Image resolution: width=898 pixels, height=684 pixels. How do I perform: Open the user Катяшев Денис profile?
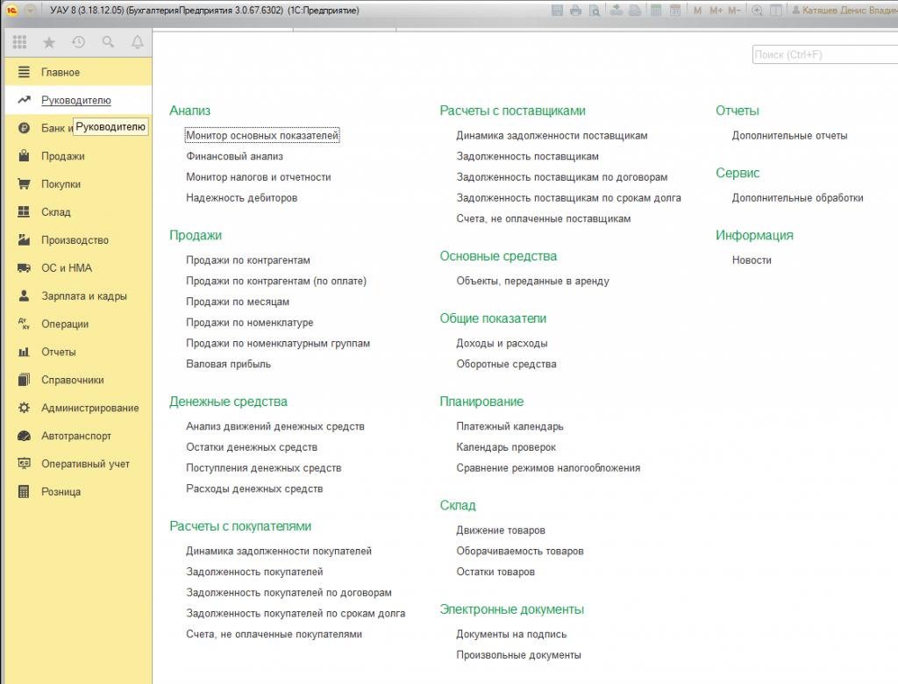point(845,11)
